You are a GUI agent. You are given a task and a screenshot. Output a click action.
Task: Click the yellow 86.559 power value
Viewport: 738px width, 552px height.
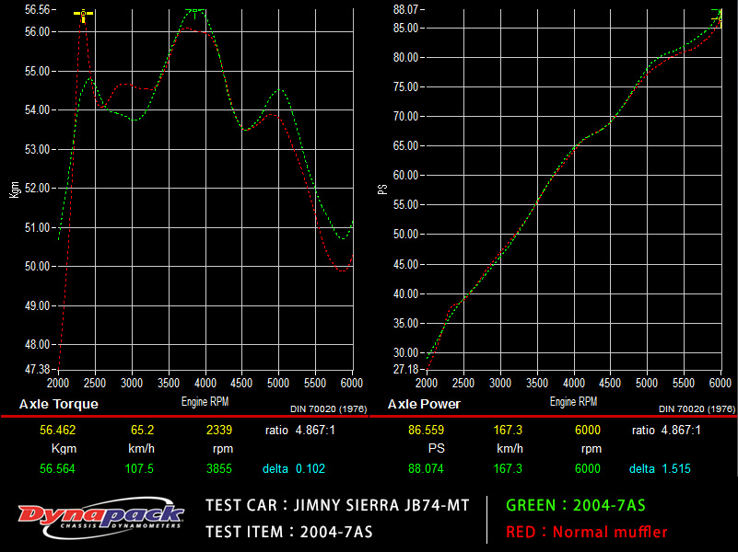[x=426, y=430]
